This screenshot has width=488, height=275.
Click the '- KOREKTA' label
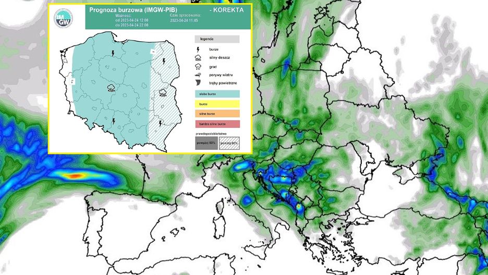pyautogui.click(x=227, y=10)
